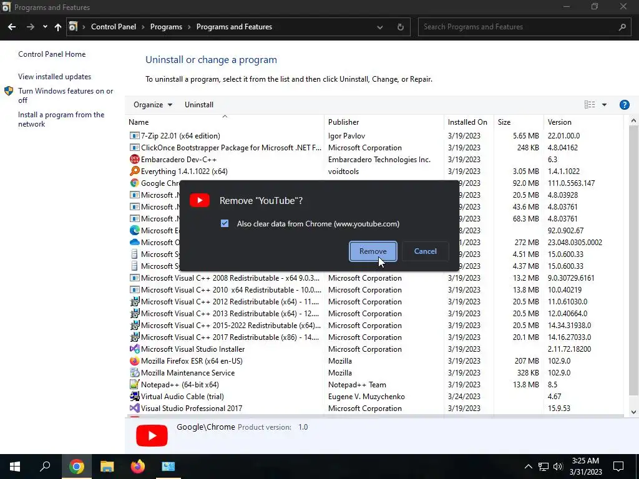This screenshot has height=479, width=639.
Task: Click the list scrollbar up arrow
Action: click(633, 121)
